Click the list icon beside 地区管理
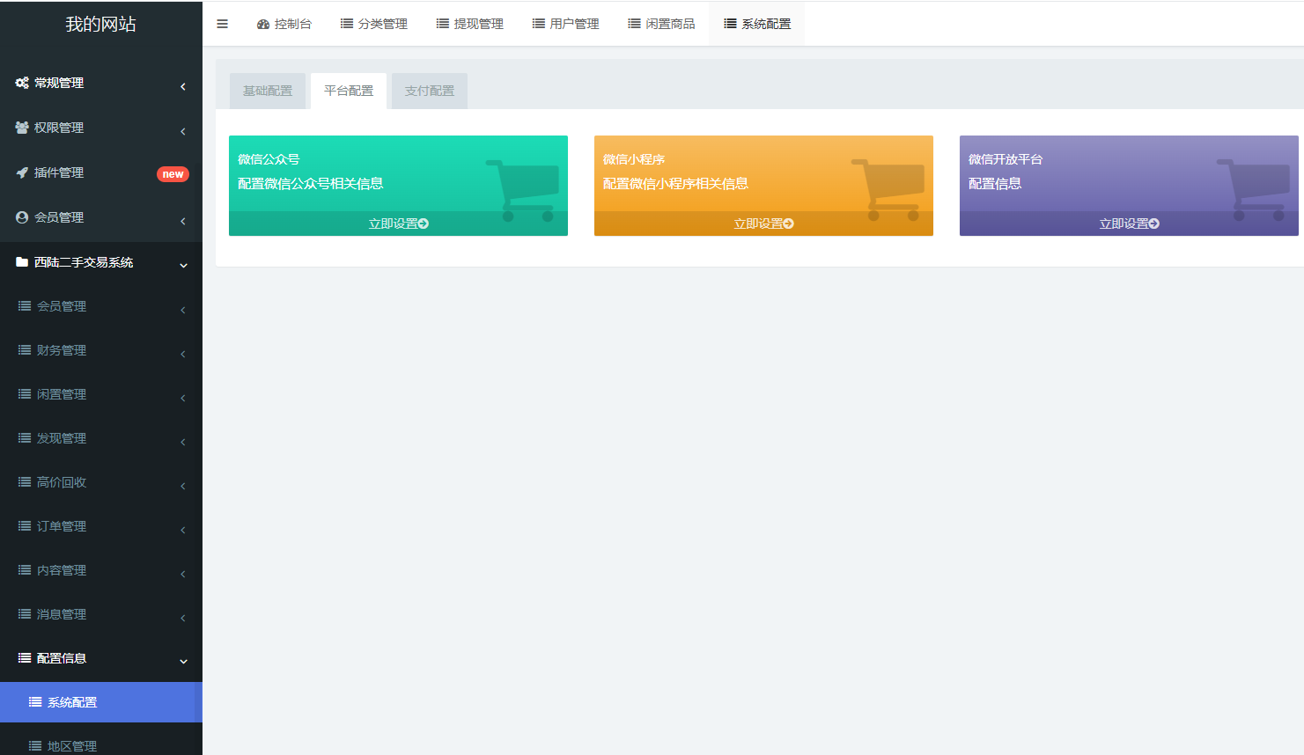The height and width of the screenshot is (755, 1304). click(35, 746)
